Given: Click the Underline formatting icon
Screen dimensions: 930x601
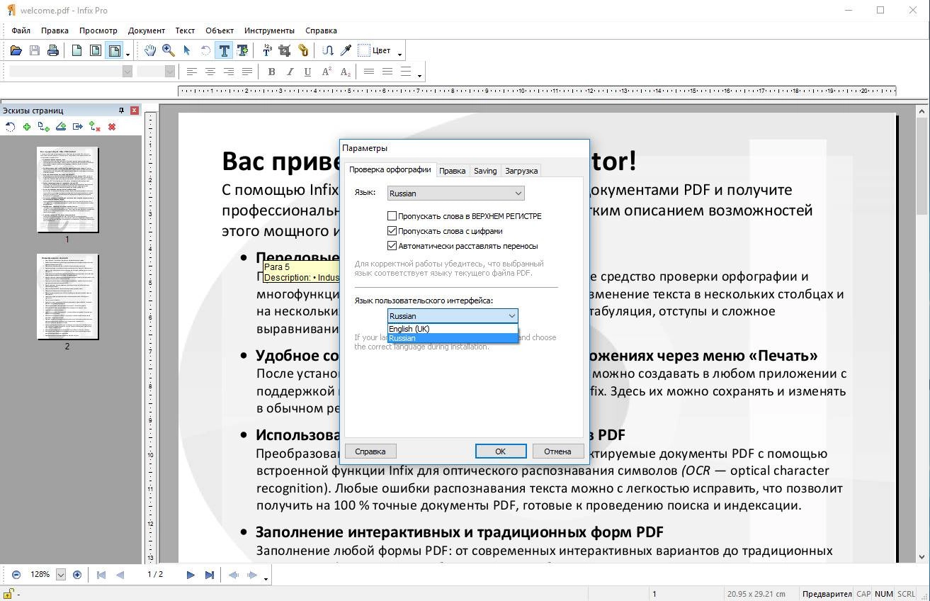Looking at the screenshot, I should point(308,72).
